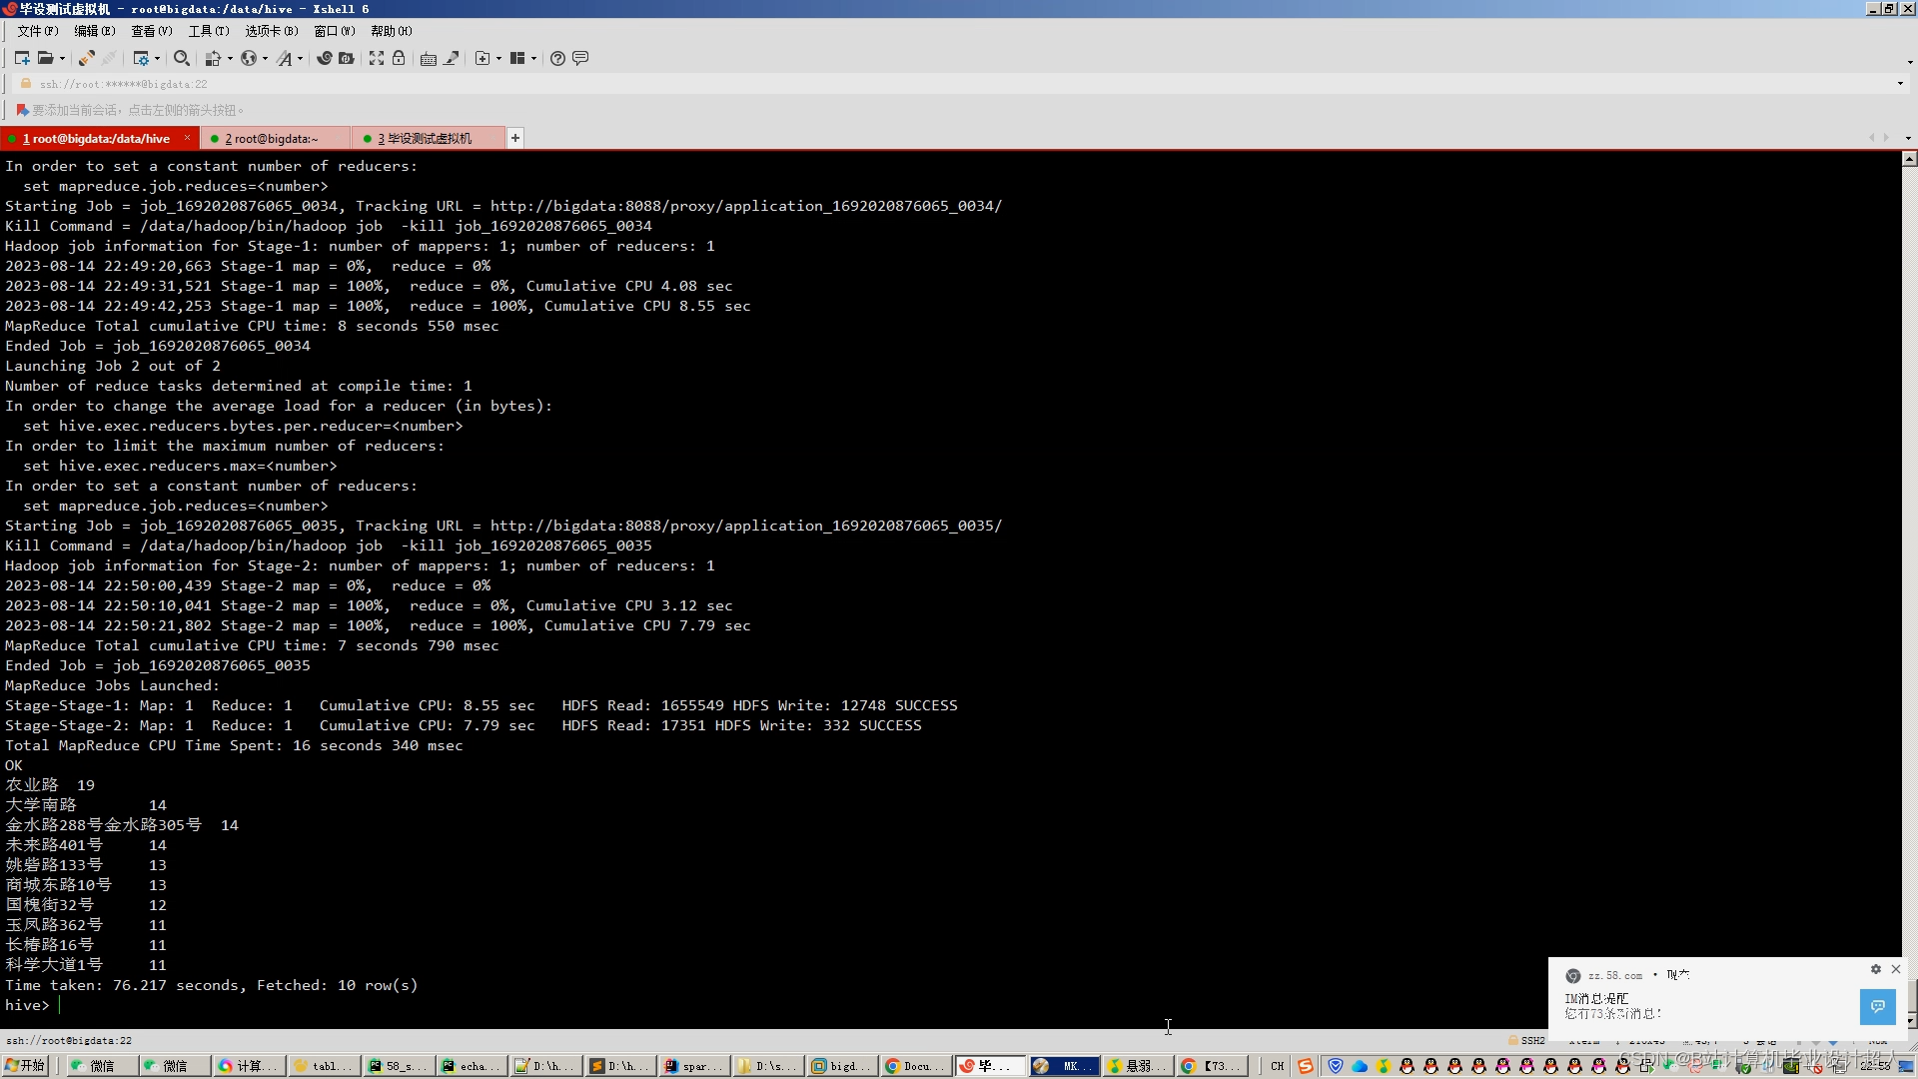
Task: Click the Reconnect plug icon
Action: point(86,58)
